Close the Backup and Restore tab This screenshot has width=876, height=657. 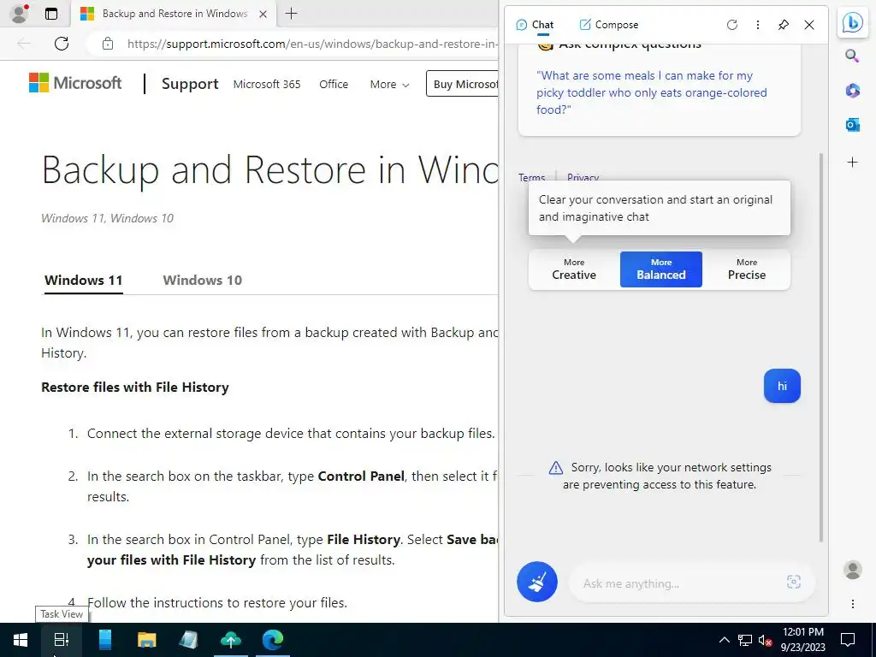pos(263,14)
